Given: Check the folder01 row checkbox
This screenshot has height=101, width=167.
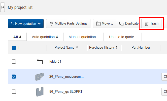Looking at the screenshot, I should [x=14, y=62].
